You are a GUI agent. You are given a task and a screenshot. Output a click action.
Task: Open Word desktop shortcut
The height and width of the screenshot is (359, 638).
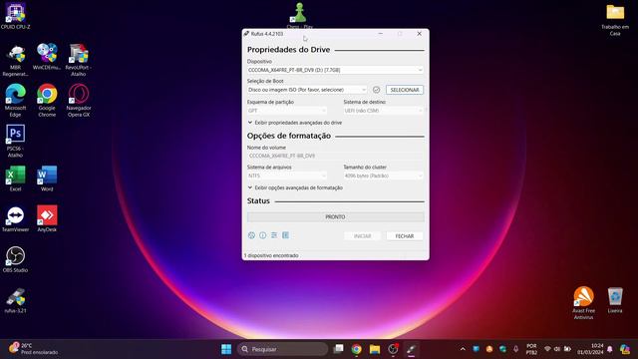(47, 179)
